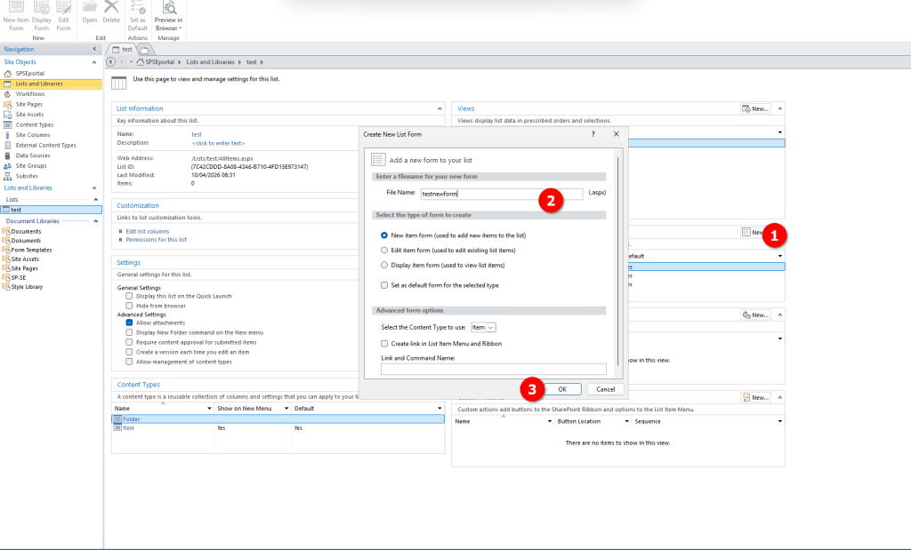Image resolution: width=911 pixels, height=550 pixels.
Task: Click the back navigation arrow in breadcrumb
Action: pos(110,61)
